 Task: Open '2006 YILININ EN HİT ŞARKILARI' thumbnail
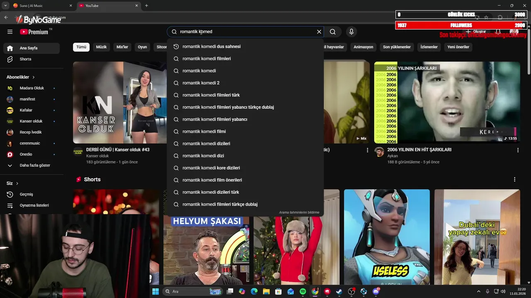(x=447, y=102)
